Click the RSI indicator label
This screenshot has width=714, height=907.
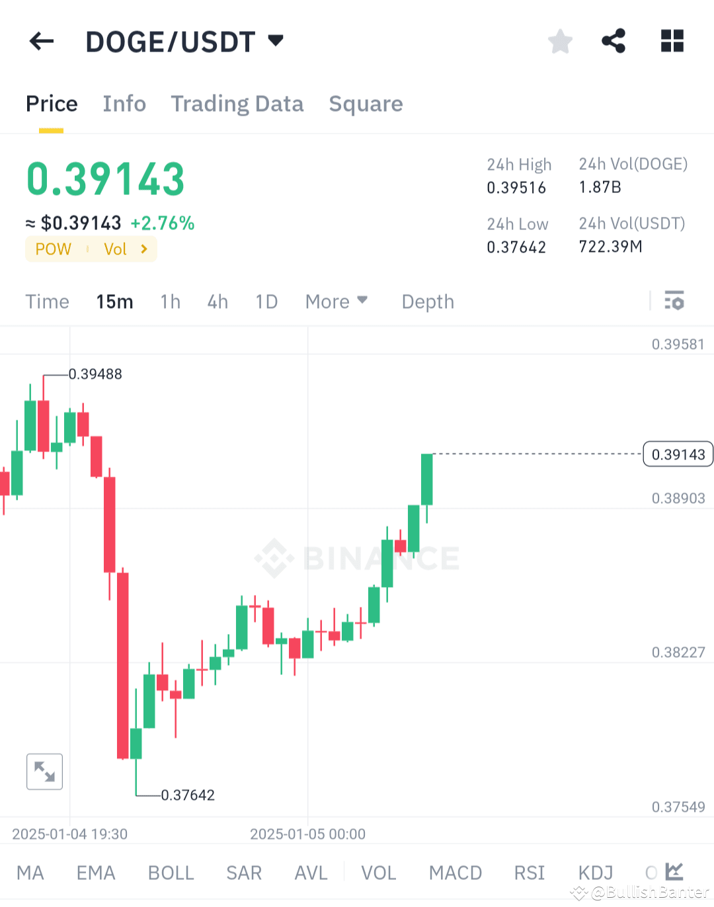click(529, 873)
